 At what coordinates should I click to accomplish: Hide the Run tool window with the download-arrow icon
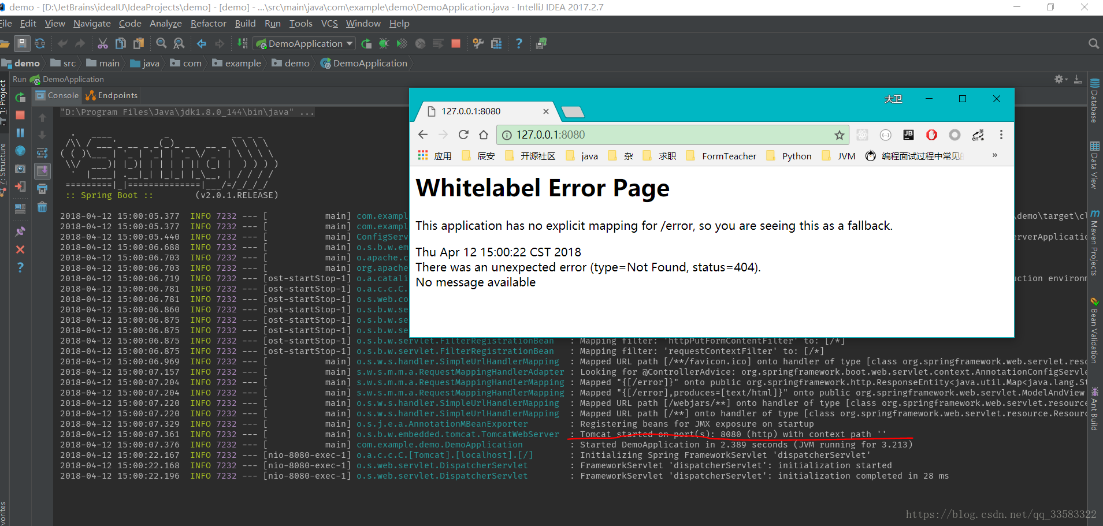[x=1078, y=79]
